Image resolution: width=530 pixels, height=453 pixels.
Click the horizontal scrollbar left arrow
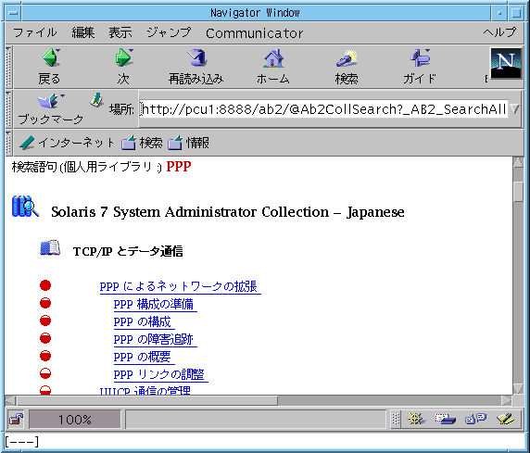click(x=11, y=401)
